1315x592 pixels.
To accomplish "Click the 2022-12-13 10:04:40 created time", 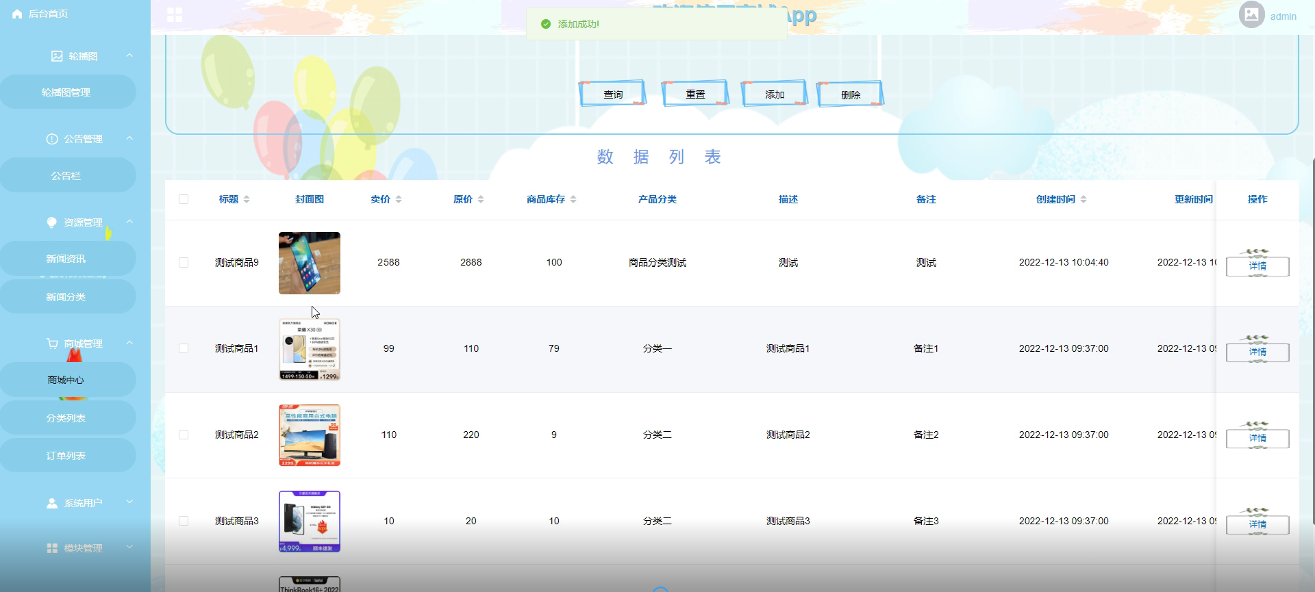I will click(1064, 262).
